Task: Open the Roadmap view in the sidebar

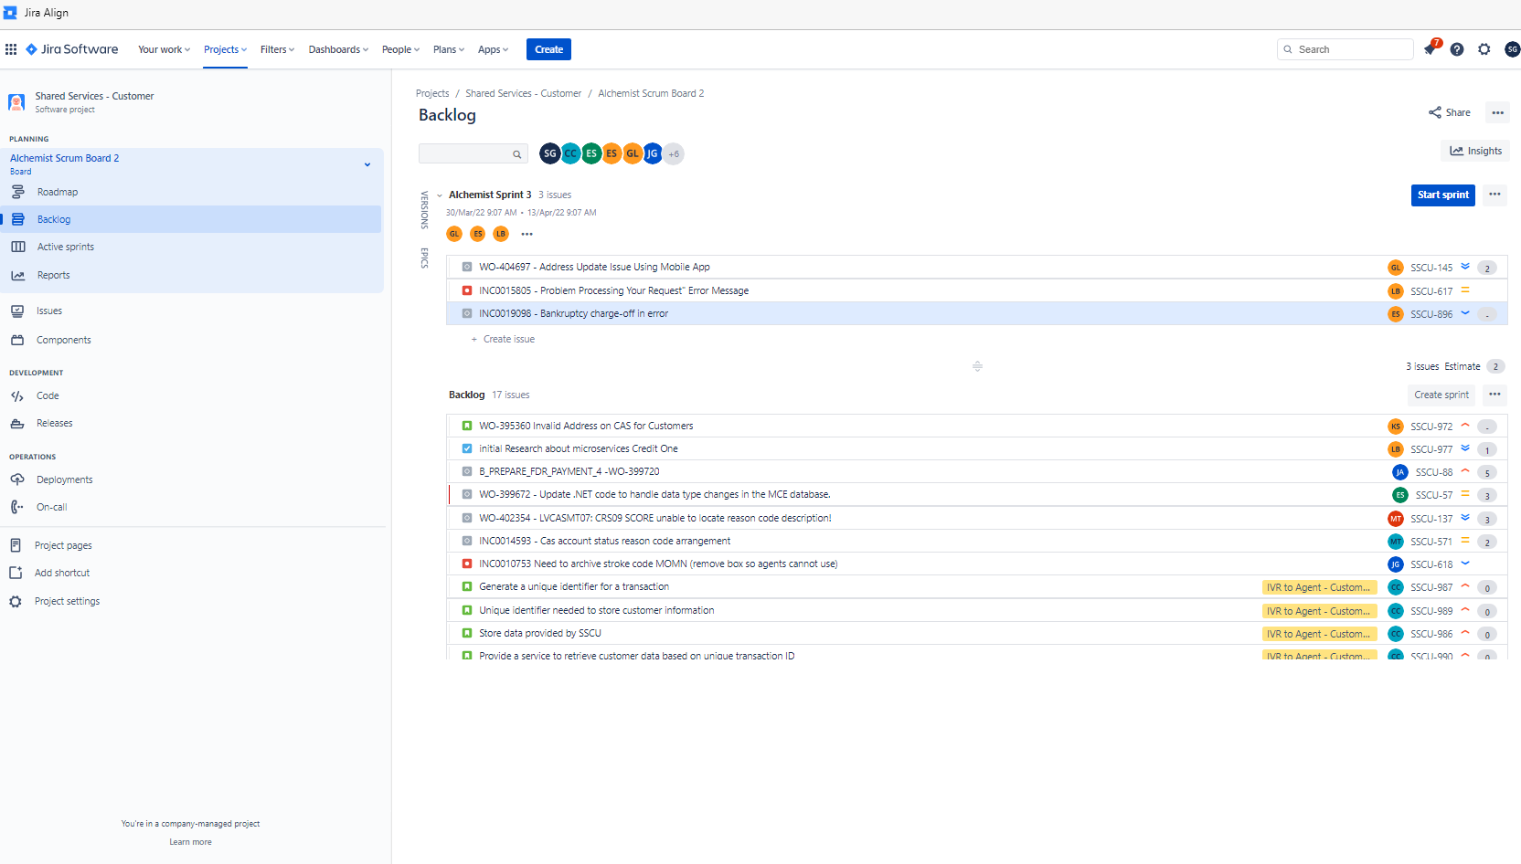Action: [x=57, y=192]
